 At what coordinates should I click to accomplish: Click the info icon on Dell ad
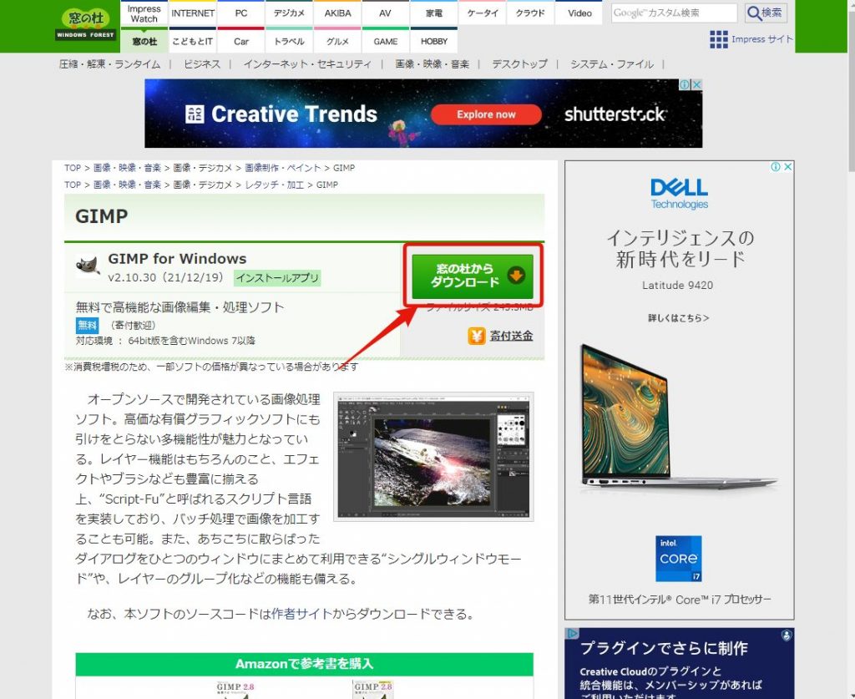point(776,167)
